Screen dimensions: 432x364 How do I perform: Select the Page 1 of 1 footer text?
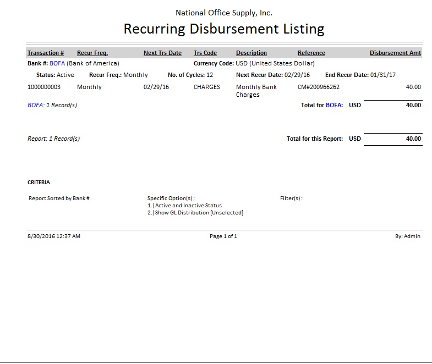coord(223,236)
